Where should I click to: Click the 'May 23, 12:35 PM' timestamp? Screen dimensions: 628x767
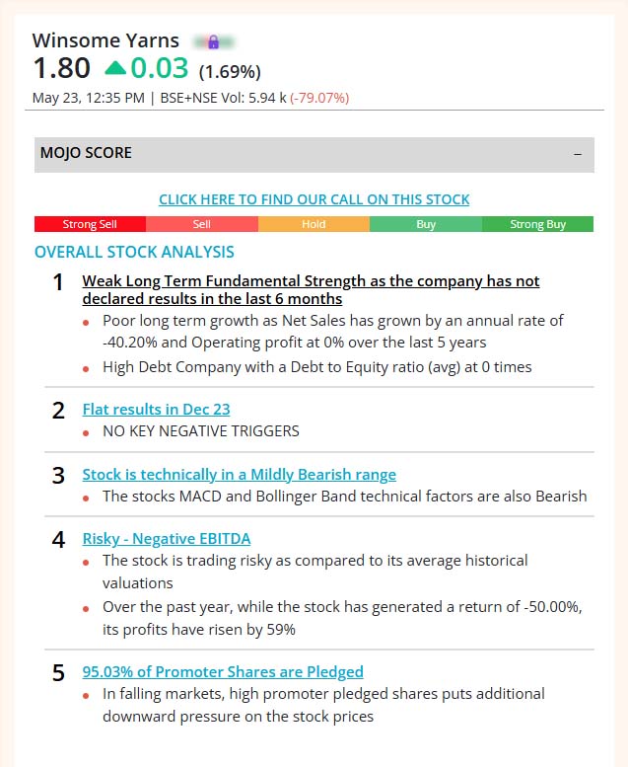point(89,98)
